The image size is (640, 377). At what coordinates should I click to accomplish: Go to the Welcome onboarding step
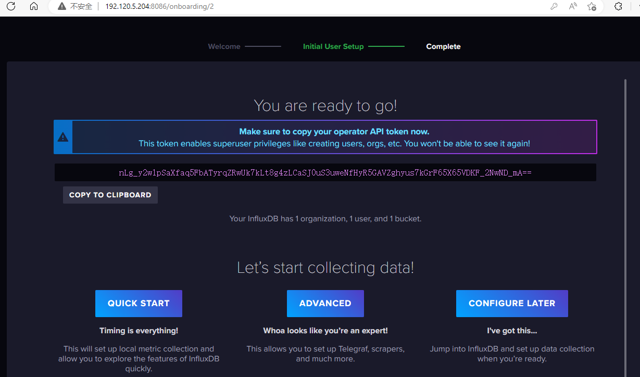[224, 46]
